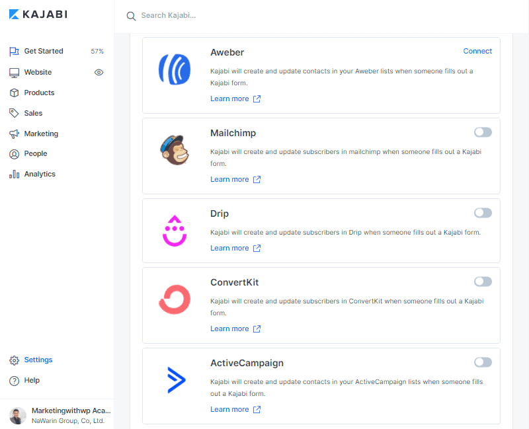Enable the Drip toggle
529x429 pixels.
(483, 213)
